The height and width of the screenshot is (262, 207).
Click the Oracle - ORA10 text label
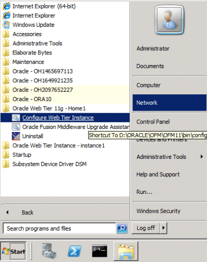coord(32,99)
